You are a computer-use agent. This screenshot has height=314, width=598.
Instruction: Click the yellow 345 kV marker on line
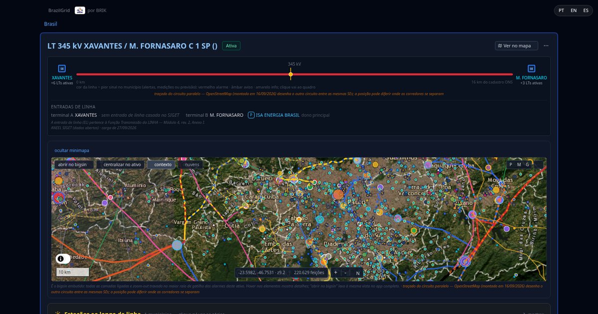click(291, 74)
